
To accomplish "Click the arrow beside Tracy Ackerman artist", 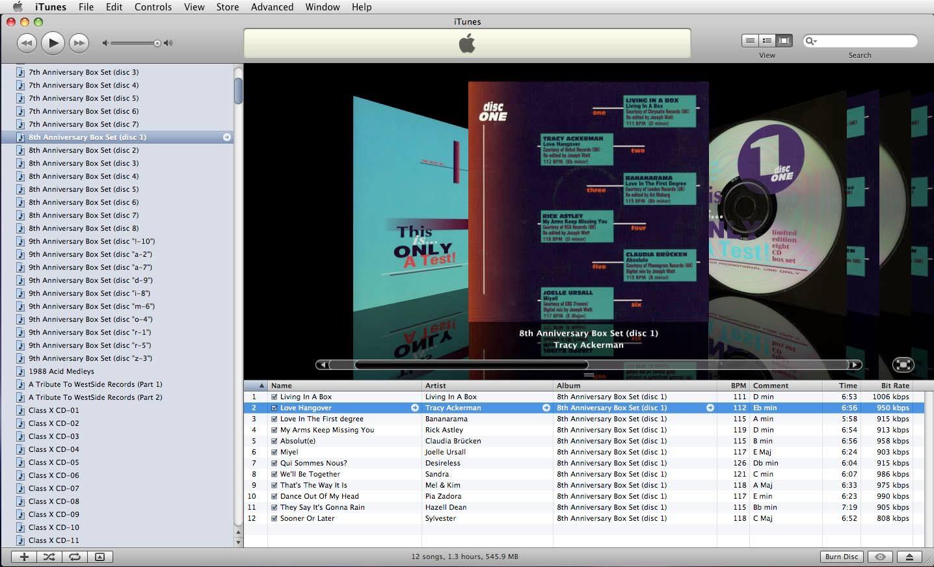I will coord(546,408).
